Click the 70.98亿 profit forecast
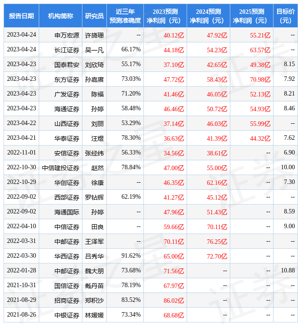 tap(260, 79)
